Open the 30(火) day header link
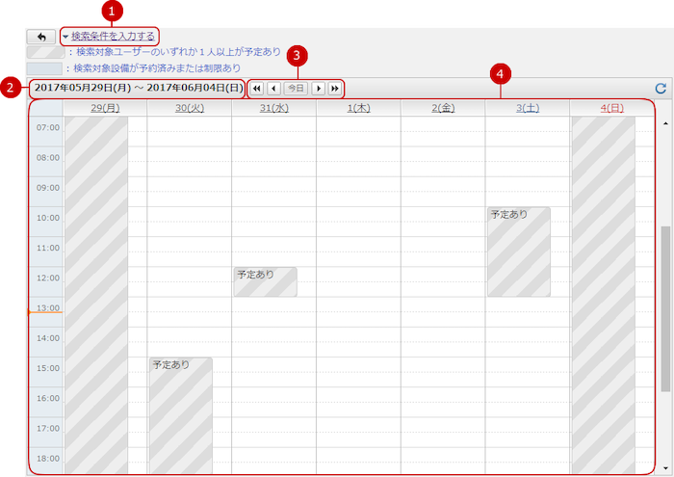The width and height of the screenshot is (674, 477). coord(189,108)
